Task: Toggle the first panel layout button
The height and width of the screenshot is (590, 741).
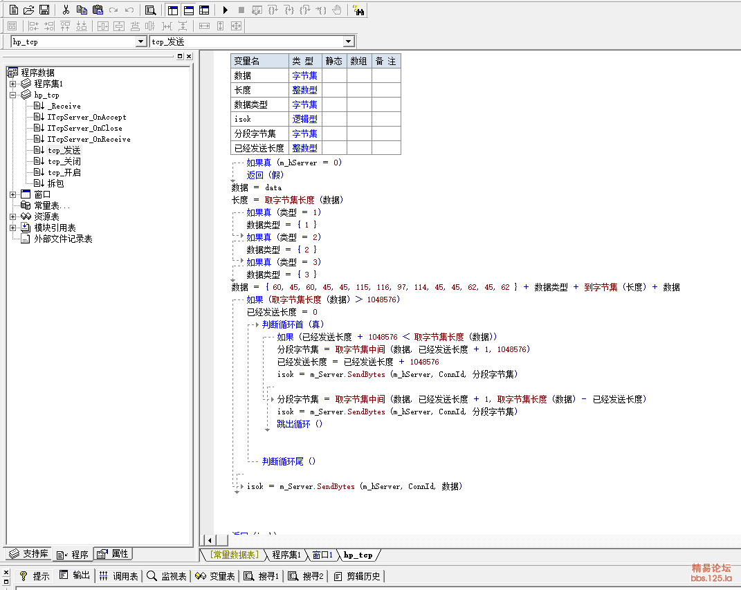Action: click(173, 10)
